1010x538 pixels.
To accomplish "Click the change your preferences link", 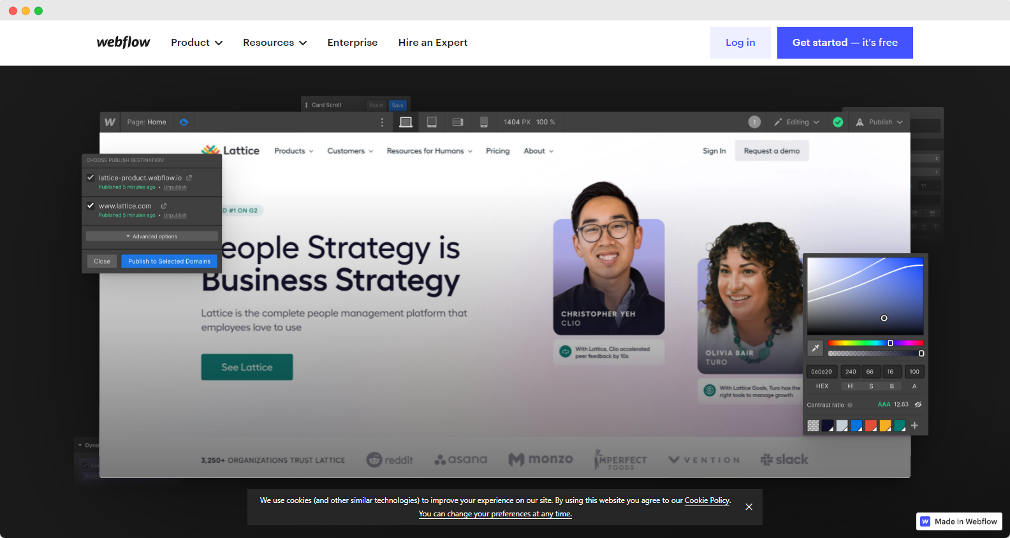I will [495, 514].
